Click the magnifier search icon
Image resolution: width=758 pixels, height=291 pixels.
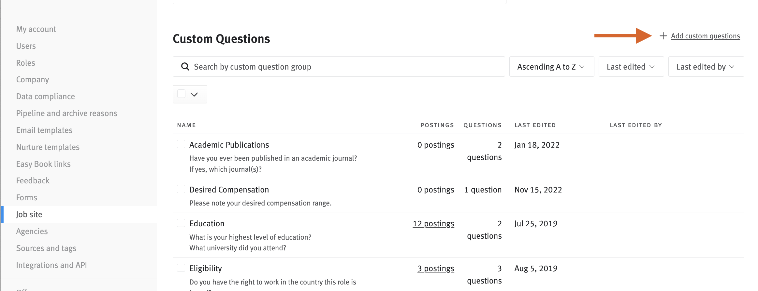coord(185,67)
